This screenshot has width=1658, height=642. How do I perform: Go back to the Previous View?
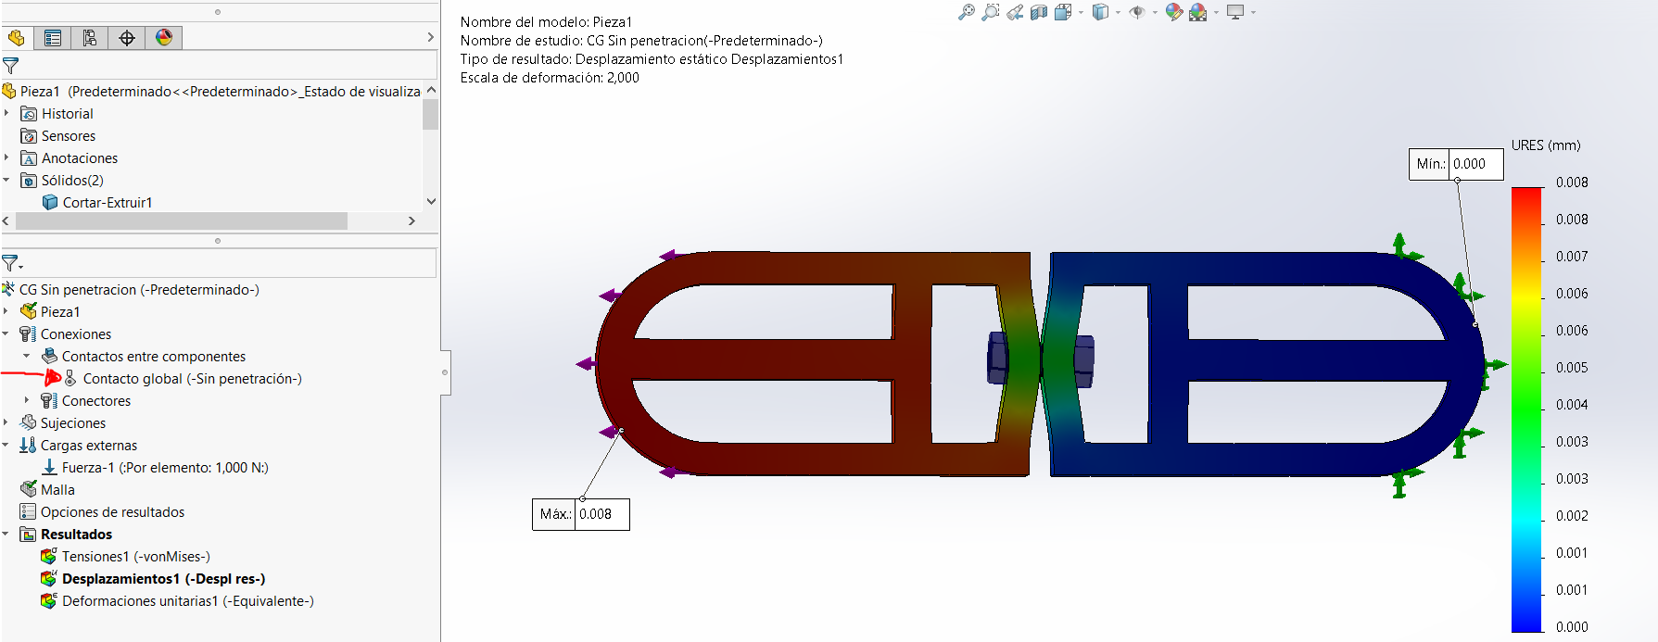(1015, 12)
